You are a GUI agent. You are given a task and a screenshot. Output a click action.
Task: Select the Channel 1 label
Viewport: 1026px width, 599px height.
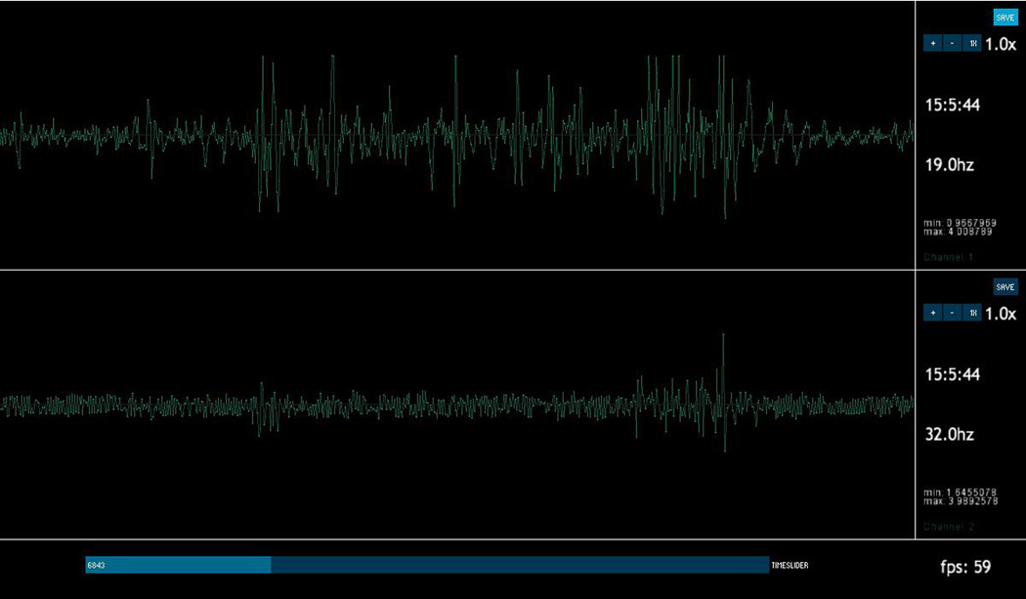click(x=947, y=256)
